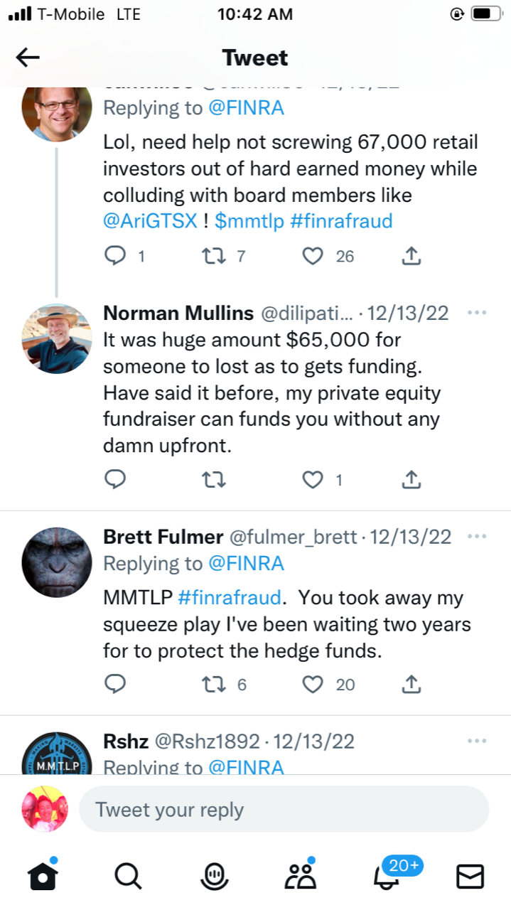Viewport: 511px width, 910px height.
Task: Go to the Home tab
Action: (x=43, y=876)
